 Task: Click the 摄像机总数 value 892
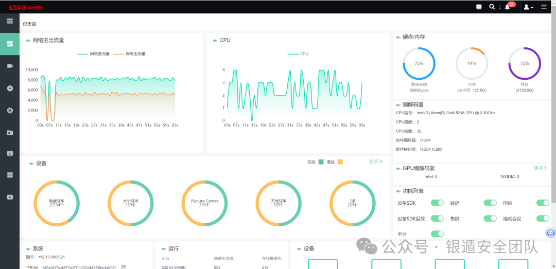(217, 267)
